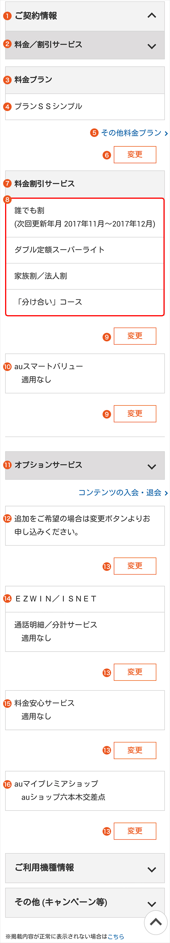This screenshot has height=943, width=170.
Task: Collapse the ご契約情報 section header
Action: (84, 16)
